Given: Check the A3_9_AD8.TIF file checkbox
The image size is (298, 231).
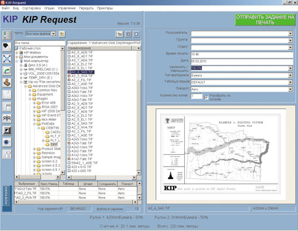Looking at the screenshot, I should coord(69,52).
